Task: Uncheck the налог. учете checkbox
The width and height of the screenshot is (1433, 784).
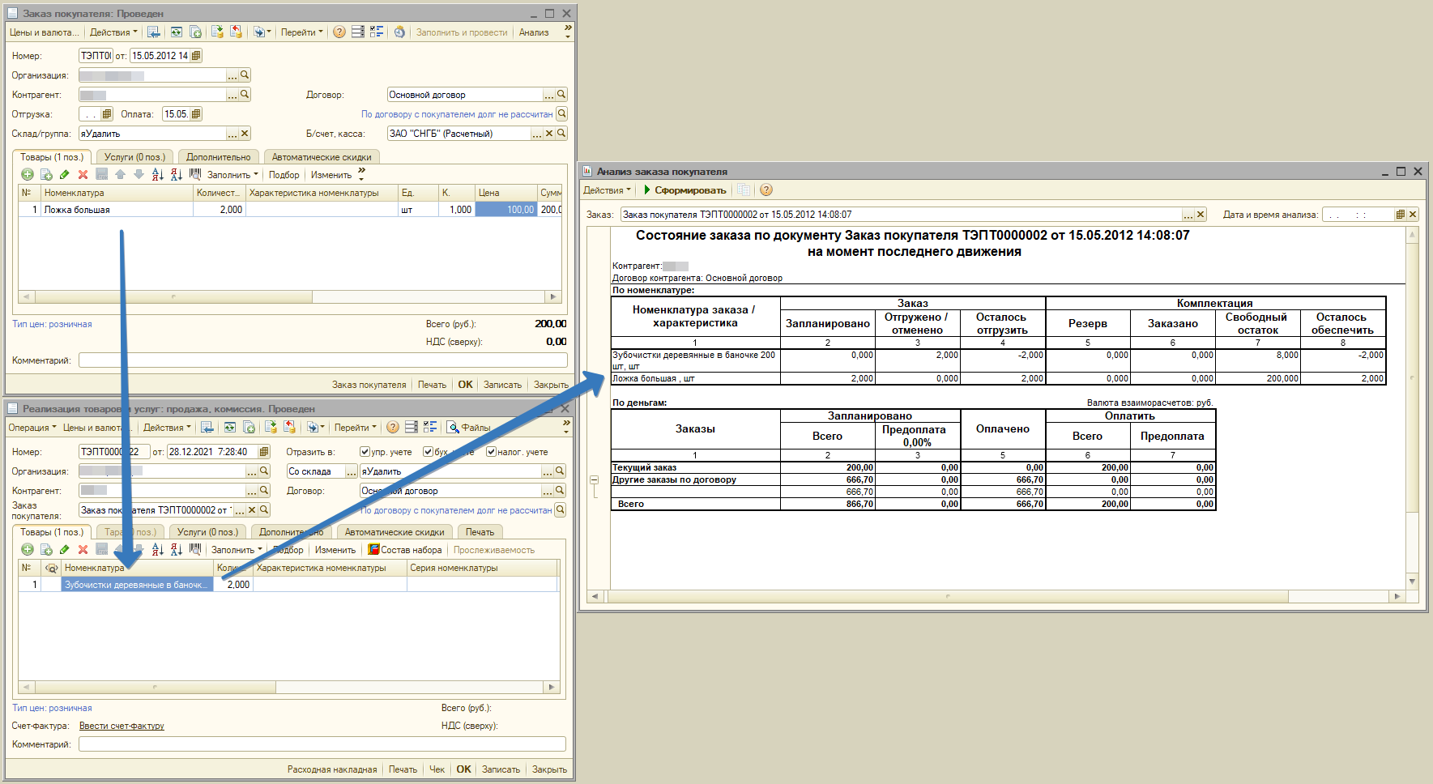Action: coord(491,452)
